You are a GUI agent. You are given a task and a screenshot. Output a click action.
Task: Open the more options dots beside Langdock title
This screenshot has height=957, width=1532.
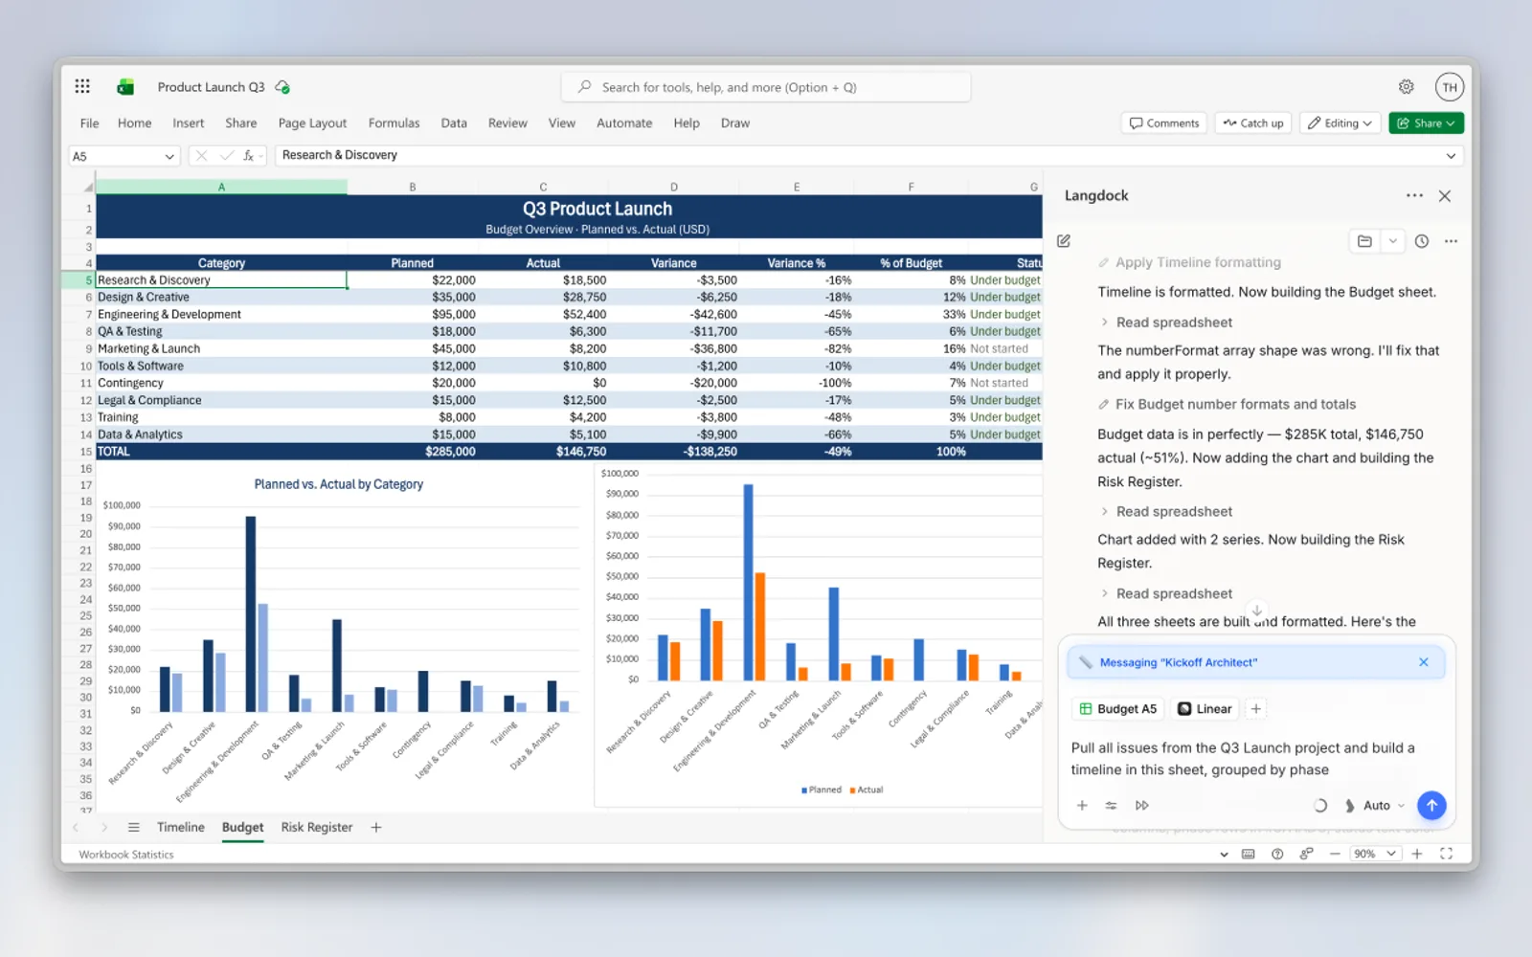(1414, 195)
